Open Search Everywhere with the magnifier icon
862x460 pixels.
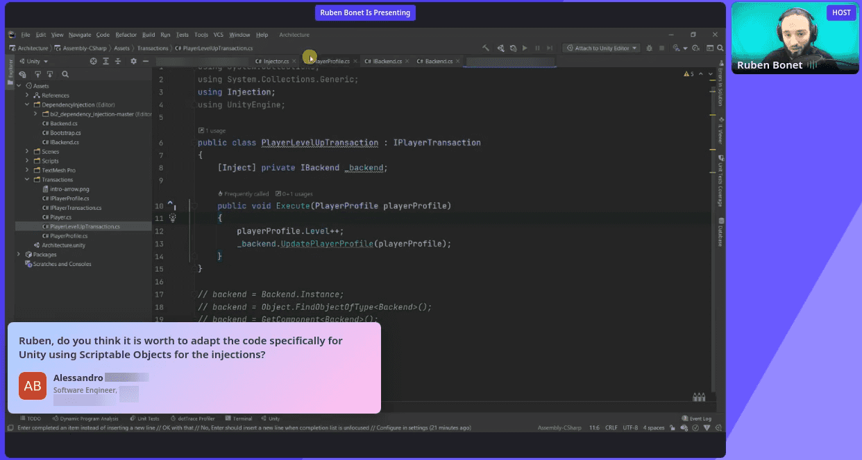pos(720,48)
